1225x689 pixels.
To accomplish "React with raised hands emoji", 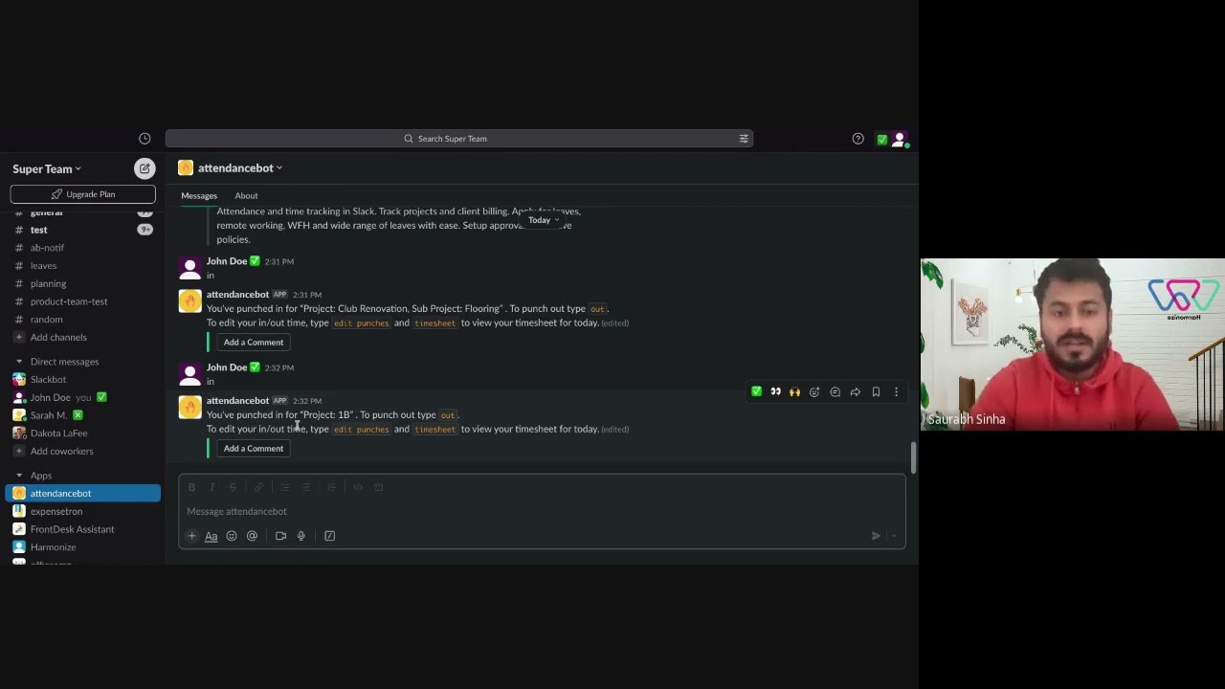I will tap(794, 391).
